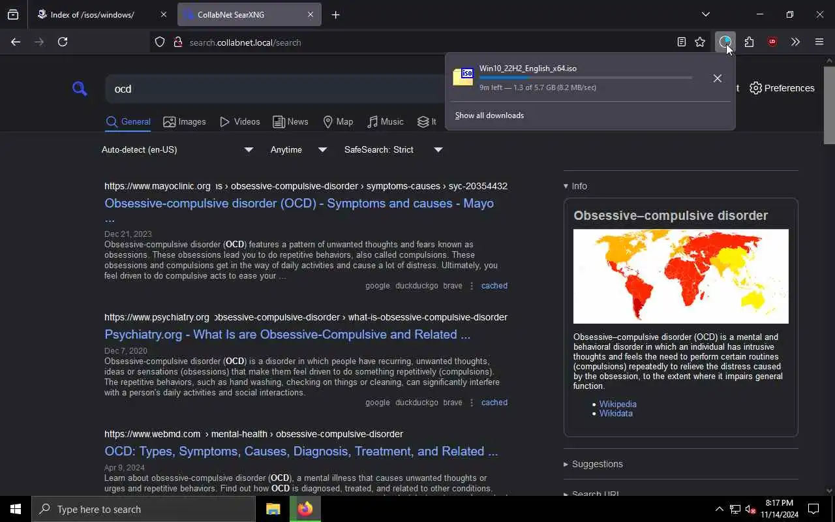Click the muted volume tray icon

[x=750, y=509]
